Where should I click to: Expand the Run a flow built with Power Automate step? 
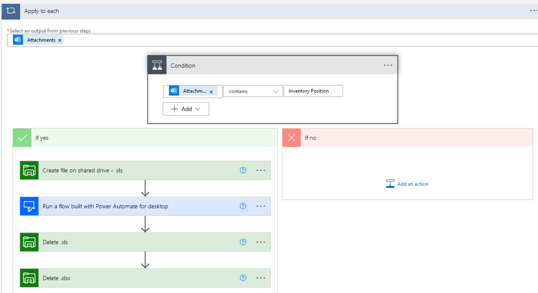coord(145,206)
